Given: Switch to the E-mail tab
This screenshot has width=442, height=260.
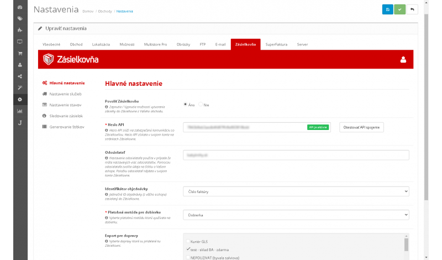Looking at the screenshot, I should [x=220, y=45].
